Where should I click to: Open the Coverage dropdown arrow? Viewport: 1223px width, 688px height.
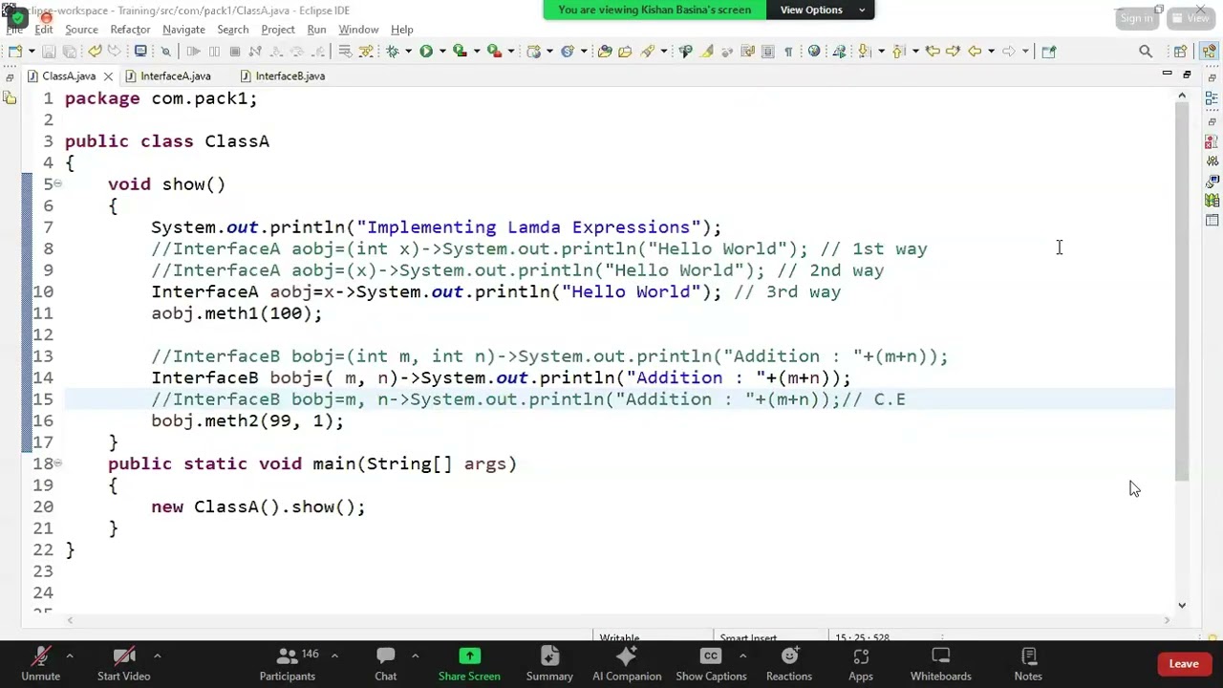477,51
